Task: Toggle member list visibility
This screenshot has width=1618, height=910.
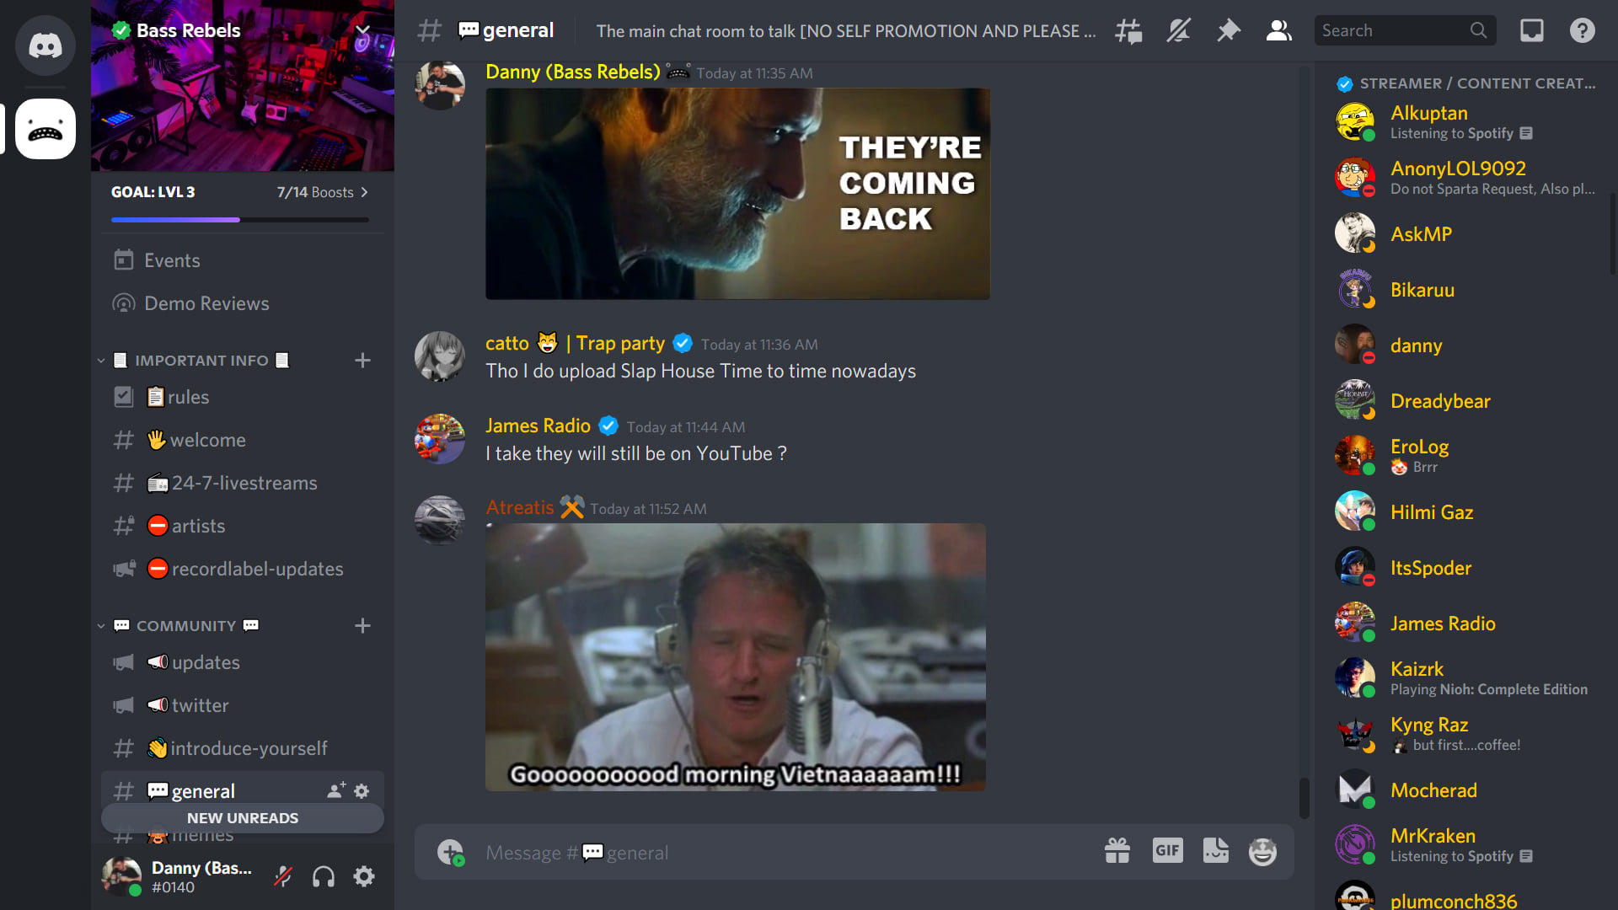Action: (x=1278, y=31)
